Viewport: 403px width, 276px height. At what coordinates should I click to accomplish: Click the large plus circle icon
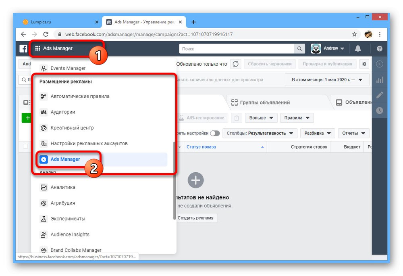tap(195, 180)
